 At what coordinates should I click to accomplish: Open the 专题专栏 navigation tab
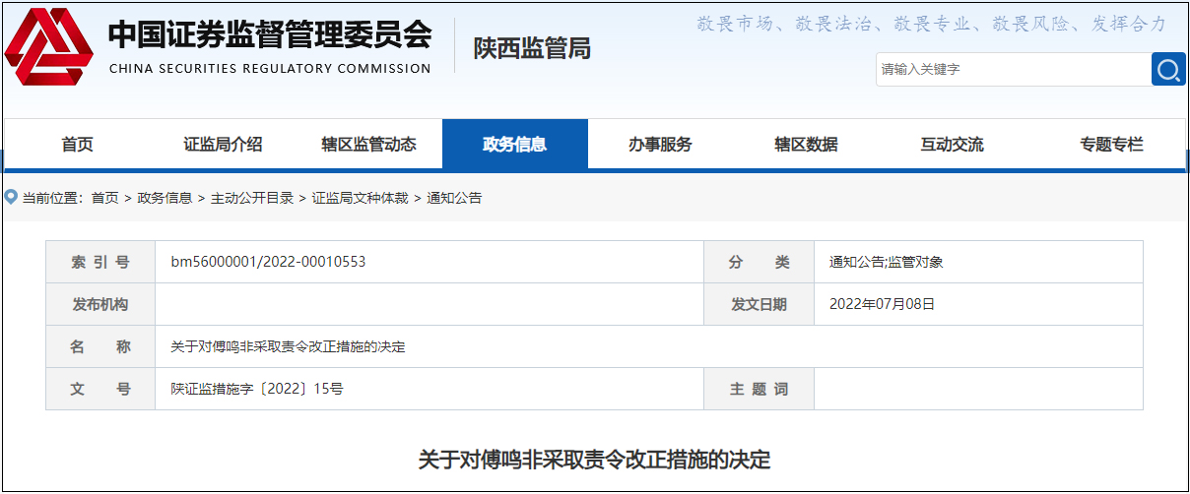[x=1112, y=145]
